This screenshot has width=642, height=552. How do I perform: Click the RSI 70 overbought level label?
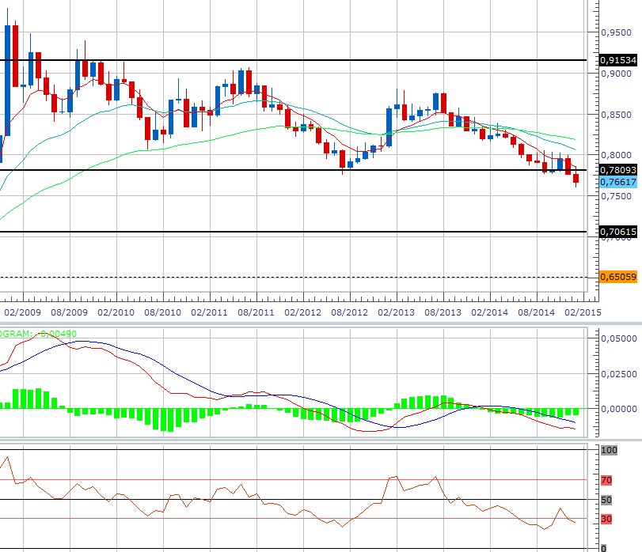click(608, 480)
